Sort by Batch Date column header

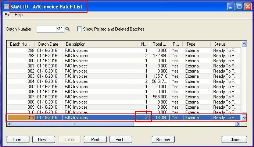(48, 44)
